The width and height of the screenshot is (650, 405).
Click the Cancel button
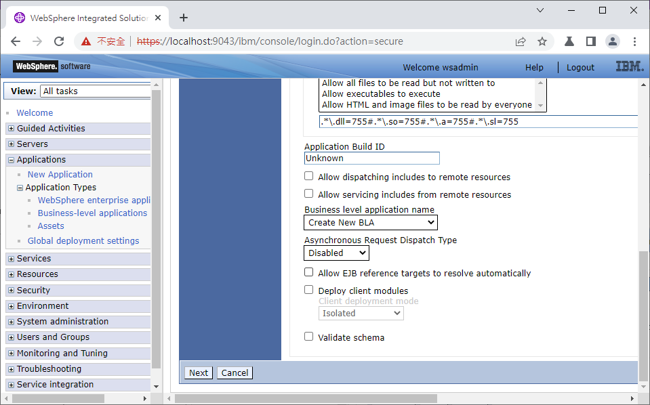coord(235,372)
